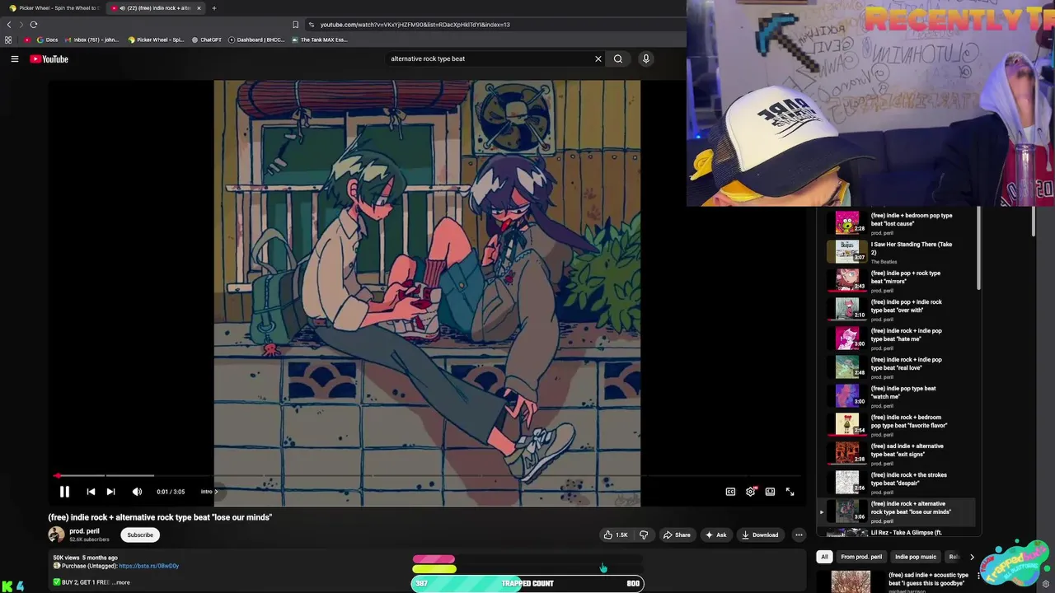The height and width of the screenshot is (593, 1055).
Task: Play playlist item "favorite flavor"
Action: point(896,425)
